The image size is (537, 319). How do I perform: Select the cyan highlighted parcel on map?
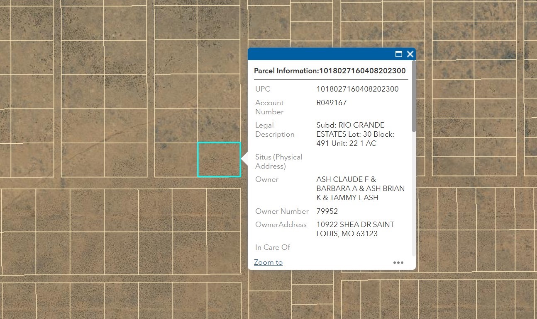219,159
